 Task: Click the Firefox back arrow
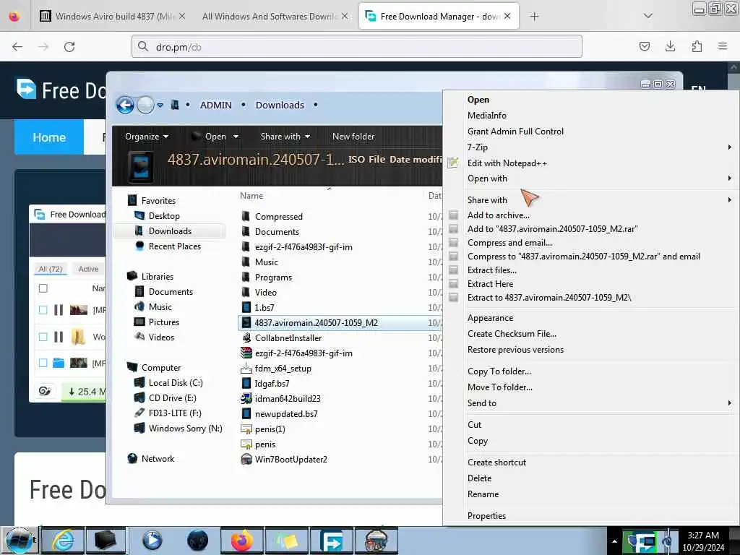point(17,47)
